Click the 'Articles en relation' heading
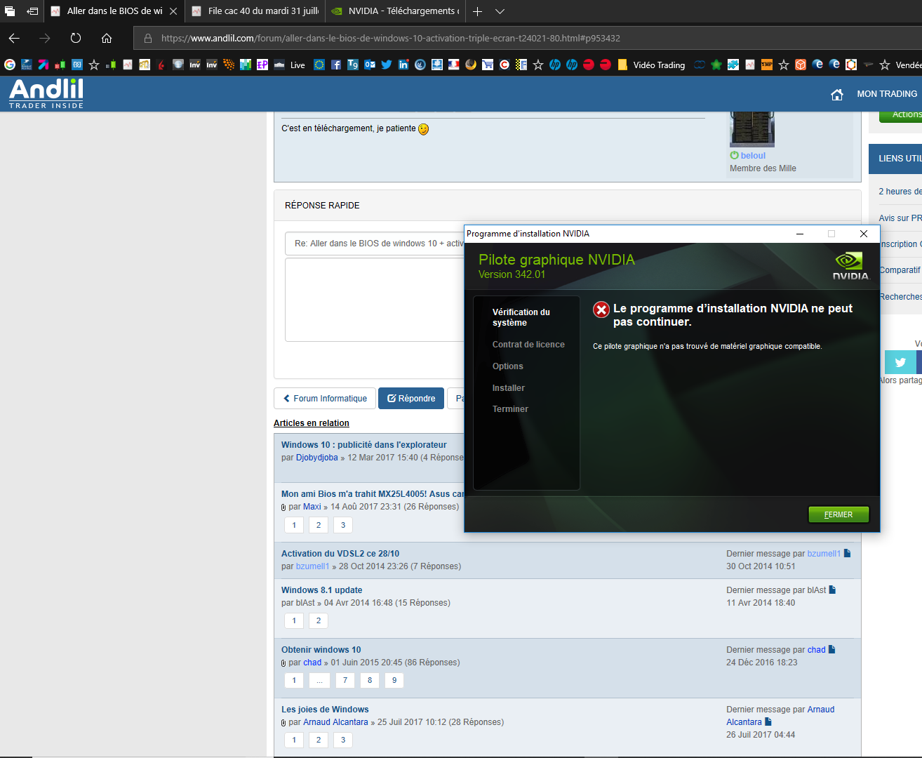922x758 pixels. (312, 423)
